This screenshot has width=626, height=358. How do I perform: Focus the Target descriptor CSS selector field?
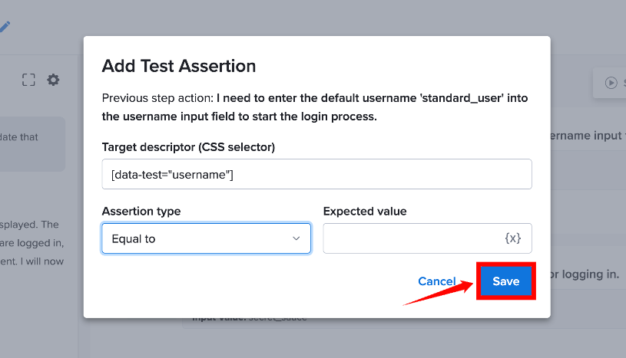(316, 174)
